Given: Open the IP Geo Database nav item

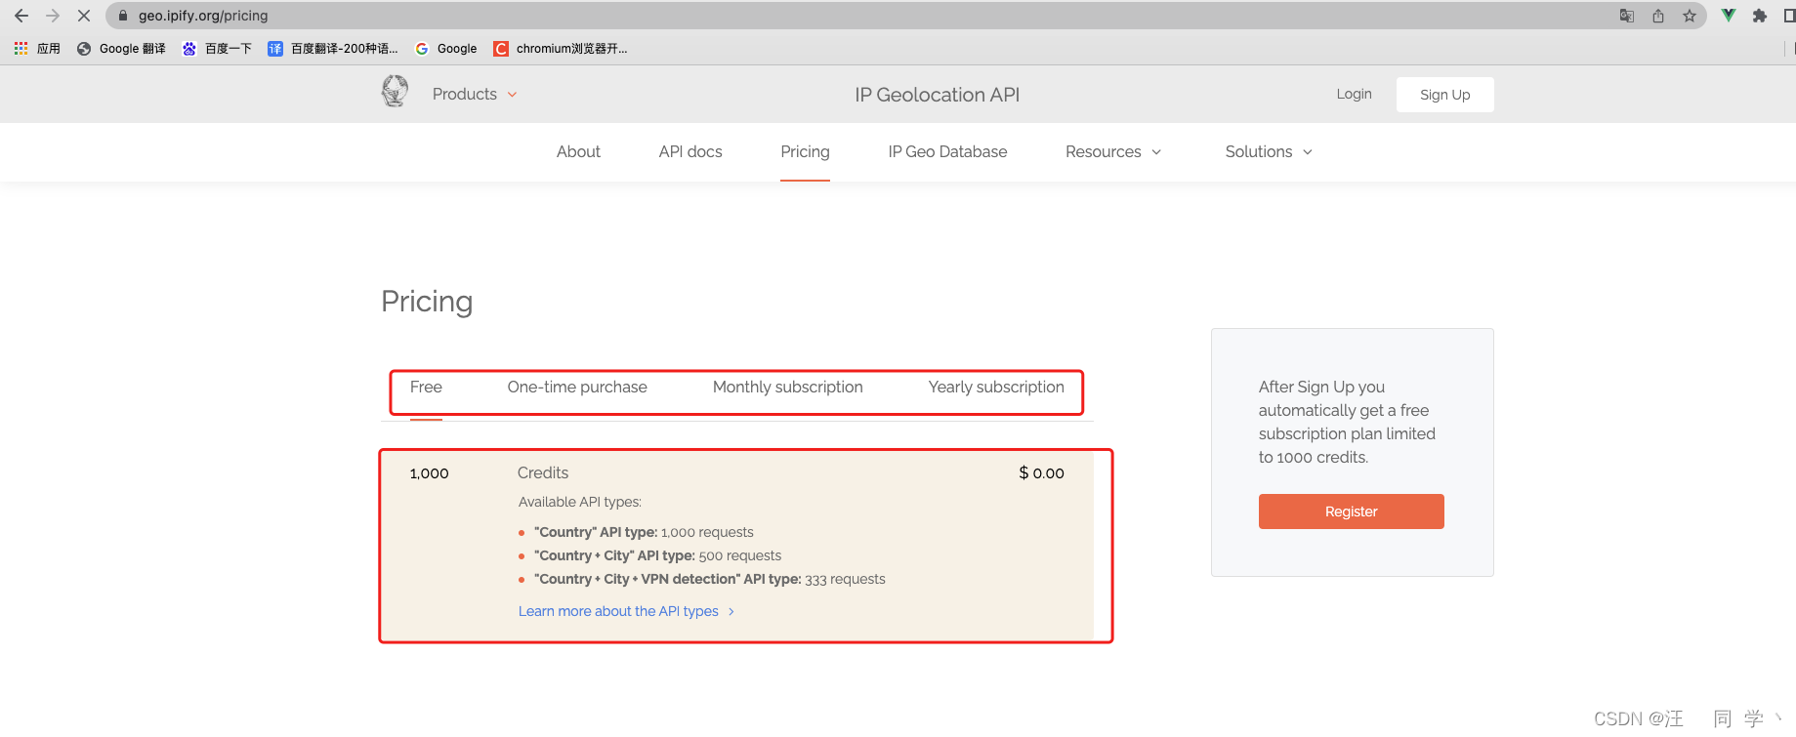Looking at the screenshot, I should point(947,152).
